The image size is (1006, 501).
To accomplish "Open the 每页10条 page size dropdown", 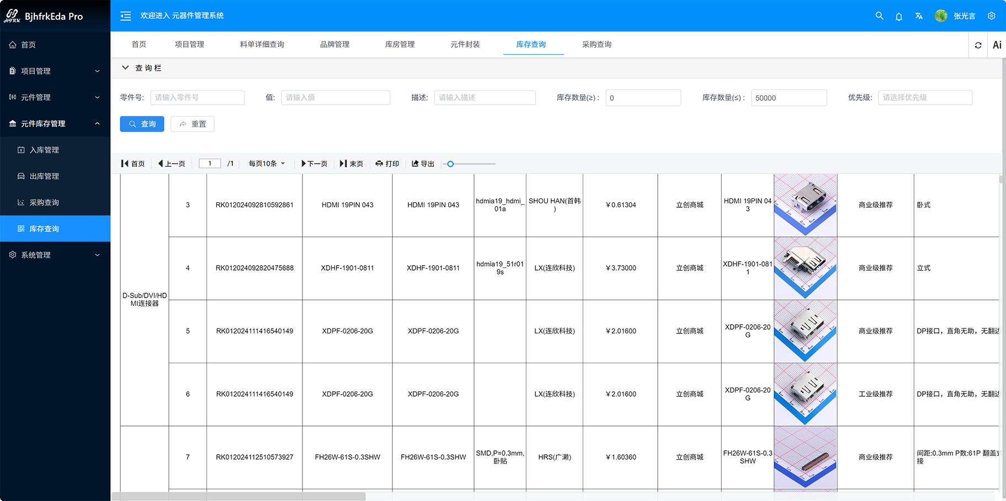I will click(x=267, y=164).
